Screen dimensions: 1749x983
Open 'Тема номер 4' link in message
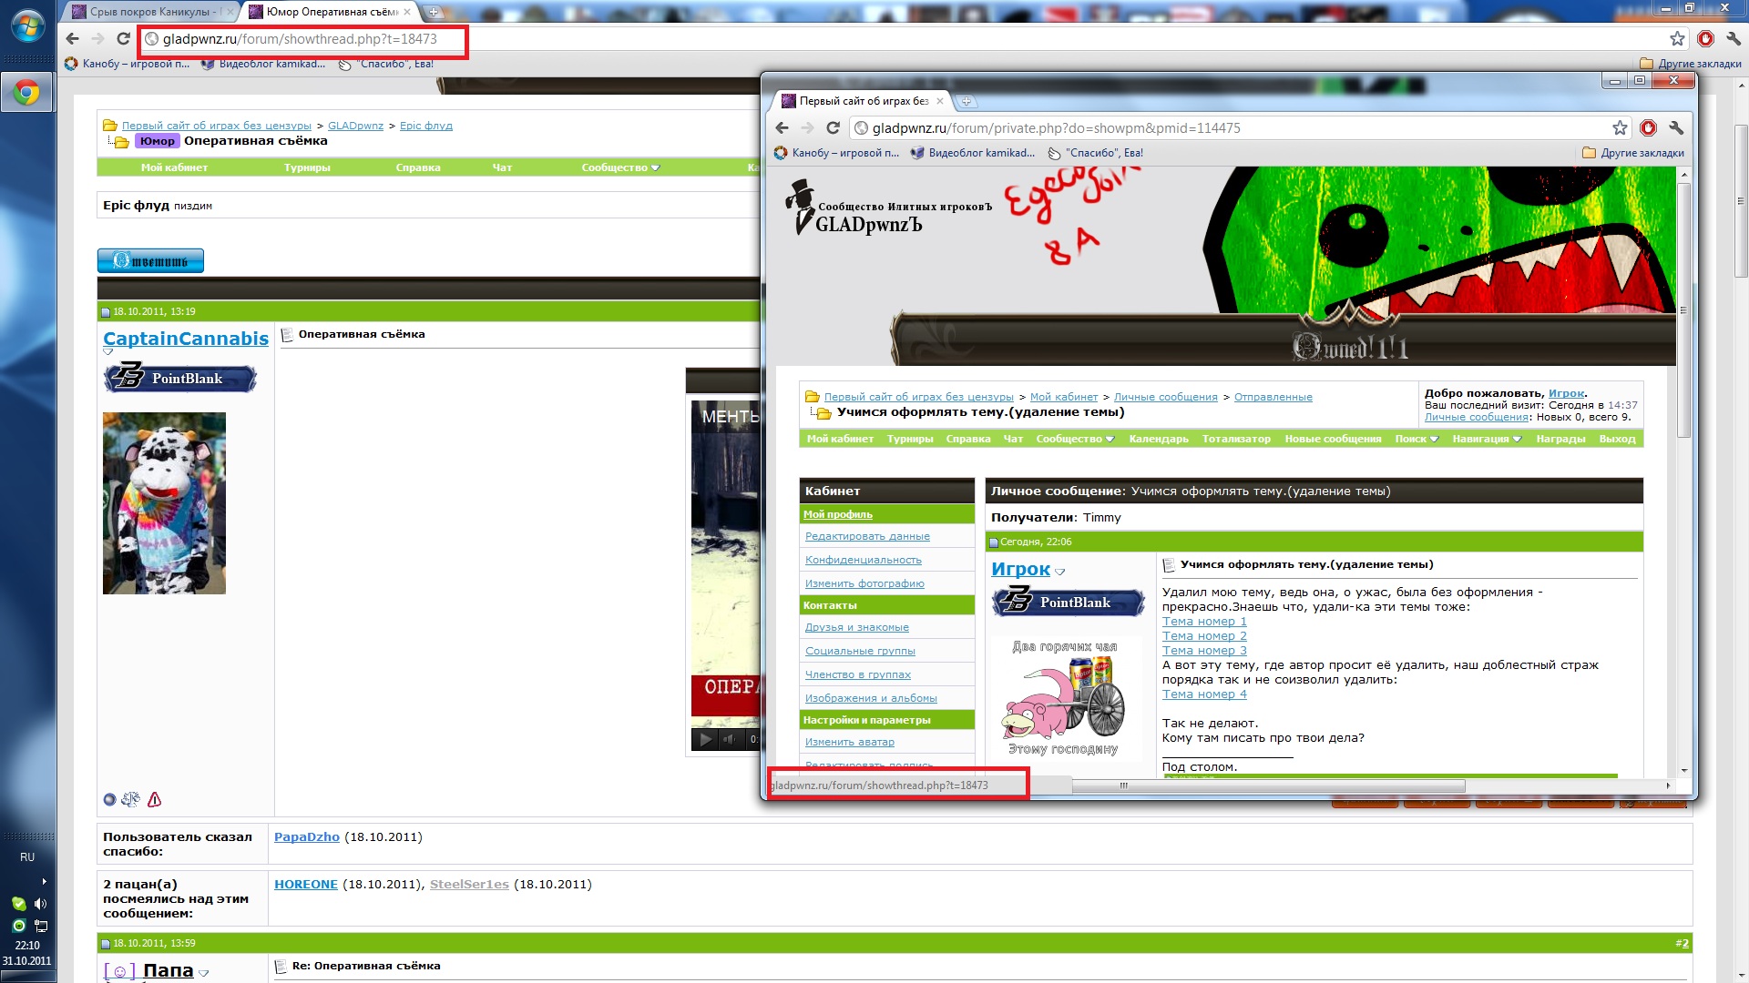pyautogui.click(x=1204, y=694)
